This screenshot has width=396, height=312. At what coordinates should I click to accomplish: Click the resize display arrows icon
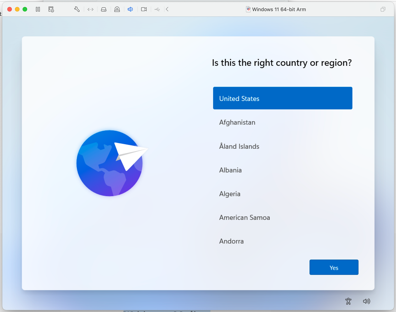tap(90, 9)
